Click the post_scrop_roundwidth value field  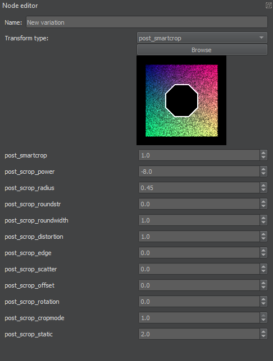tap(199, 220)
